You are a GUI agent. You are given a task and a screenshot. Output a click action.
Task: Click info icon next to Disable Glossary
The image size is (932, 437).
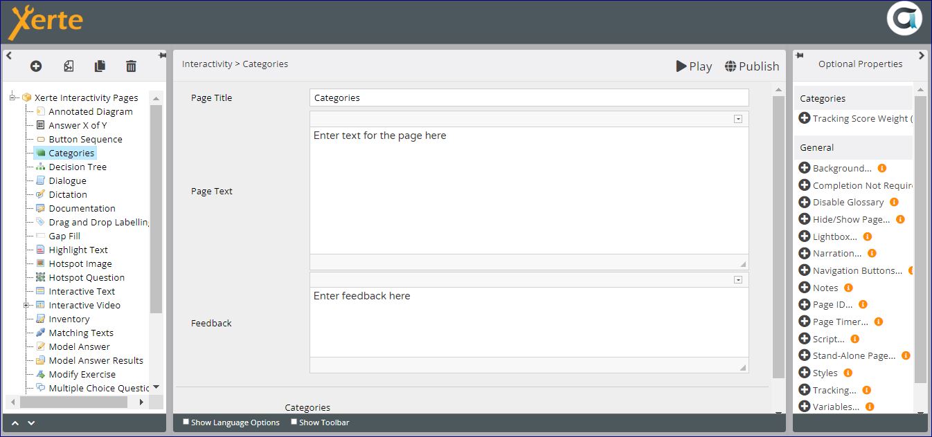894,202
